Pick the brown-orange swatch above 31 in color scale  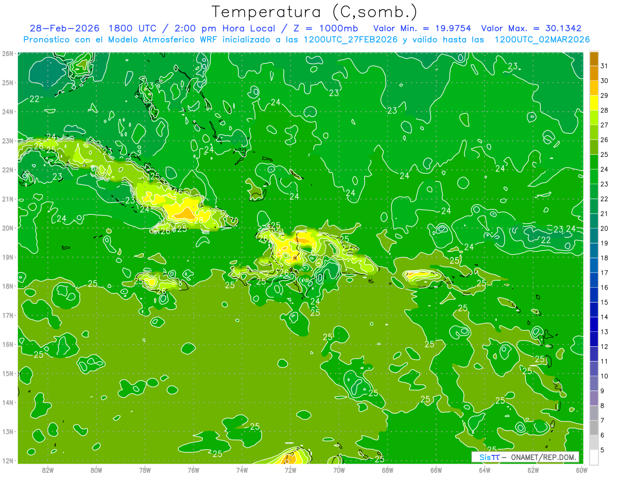click(594, 59)
